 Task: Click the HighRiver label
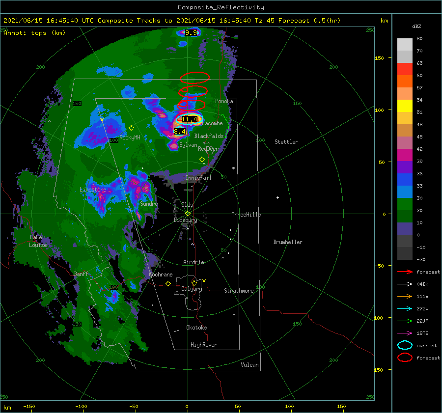point(204,345)
